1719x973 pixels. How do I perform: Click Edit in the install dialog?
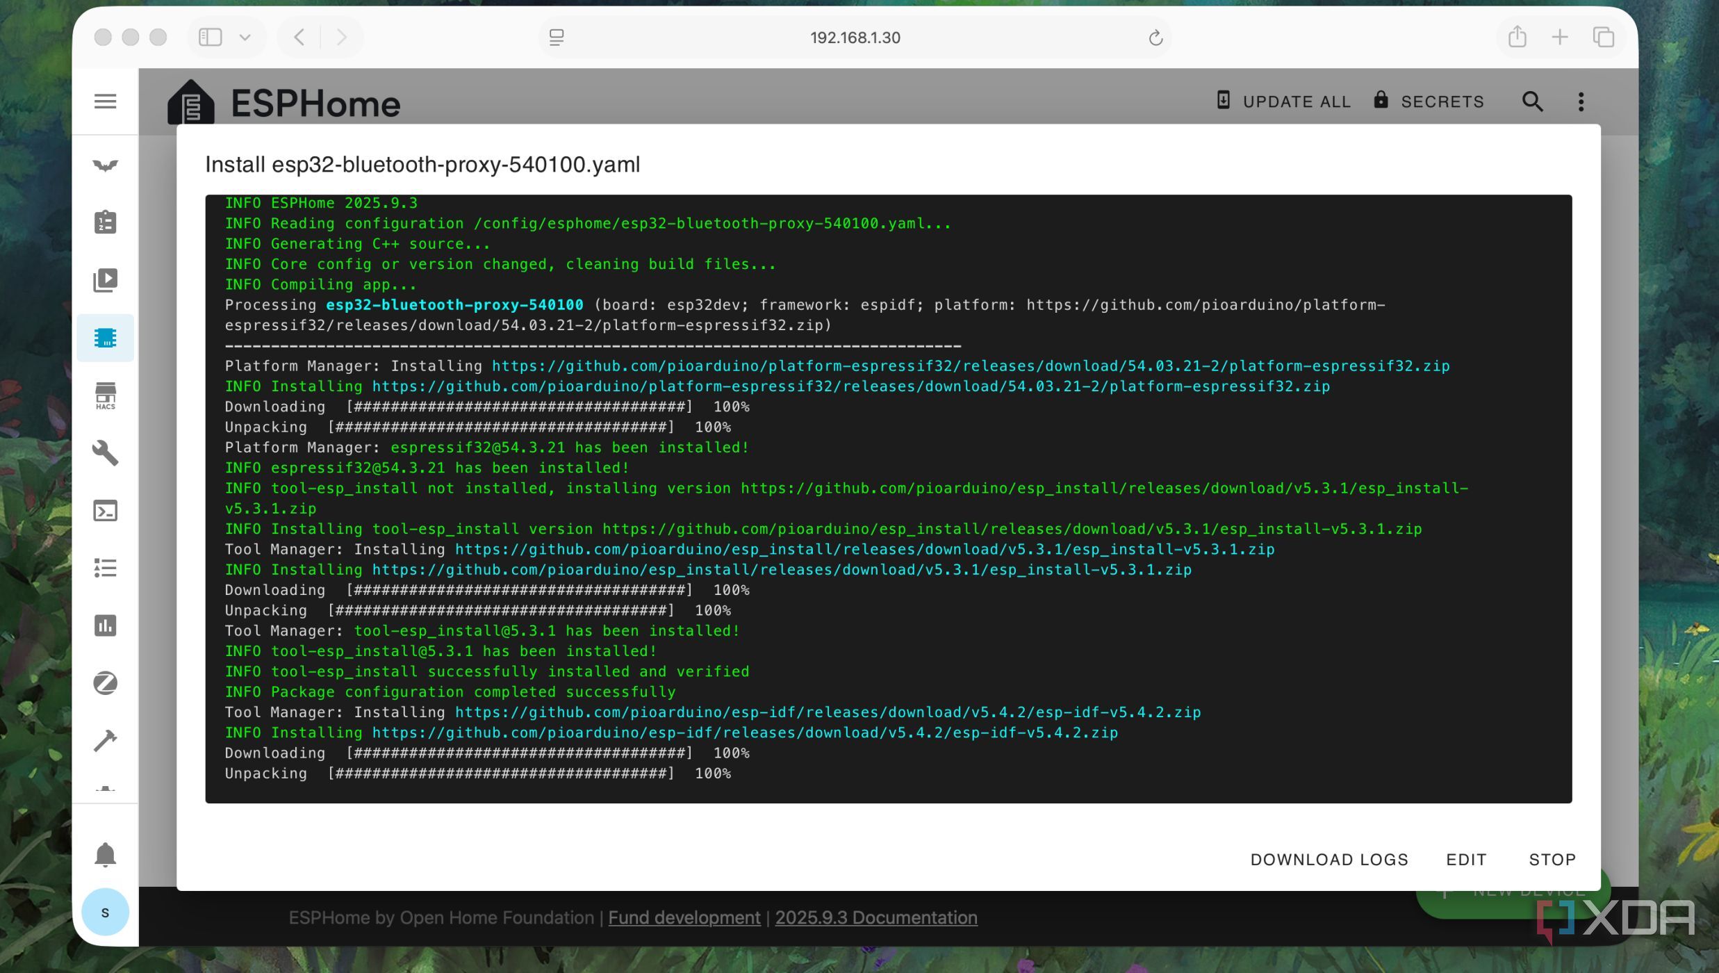[x=1466, y=860]
